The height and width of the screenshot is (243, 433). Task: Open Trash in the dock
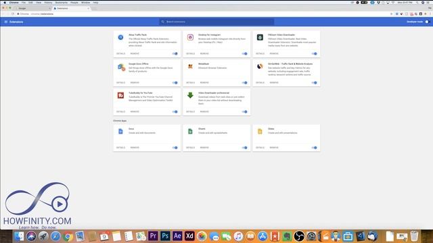414,236
